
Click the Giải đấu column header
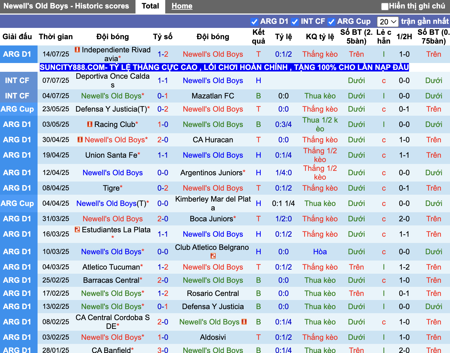click(x=17, y=37)
